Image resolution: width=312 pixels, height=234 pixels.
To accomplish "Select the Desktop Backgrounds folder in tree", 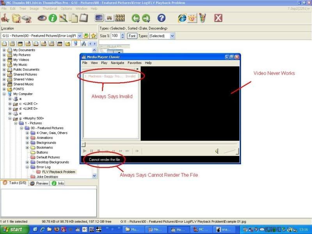I will point(53,162).
